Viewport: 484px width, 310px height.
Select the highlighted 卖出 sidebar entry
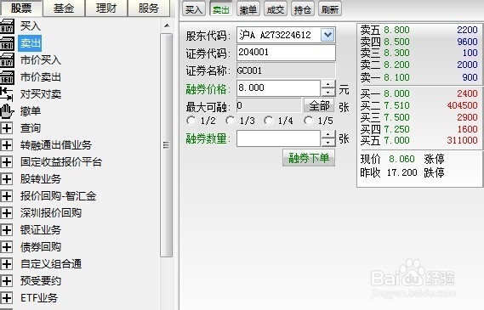pos(30,43)
